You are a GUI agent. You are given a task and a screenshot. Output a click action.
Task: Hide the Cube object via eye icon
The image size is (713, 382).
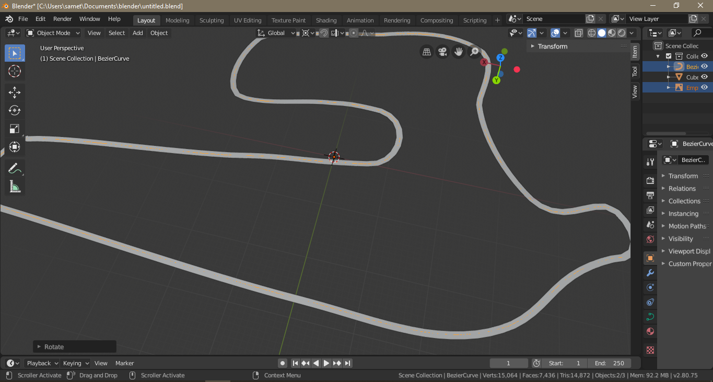click(x=704, y=77)
